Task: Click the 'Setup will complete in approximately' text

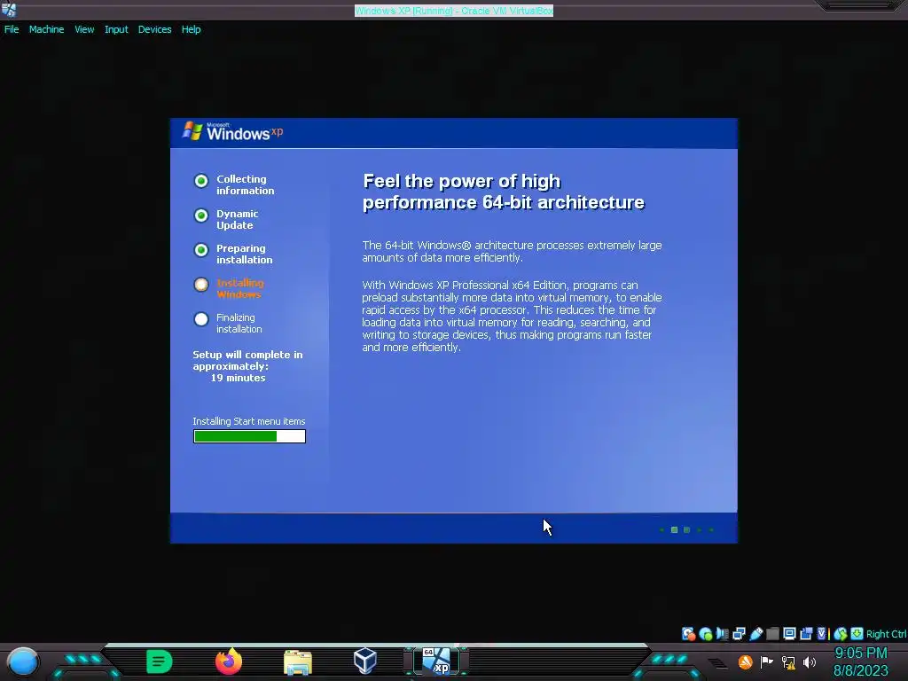Action: pyautogui.click(x=248, y=360)
